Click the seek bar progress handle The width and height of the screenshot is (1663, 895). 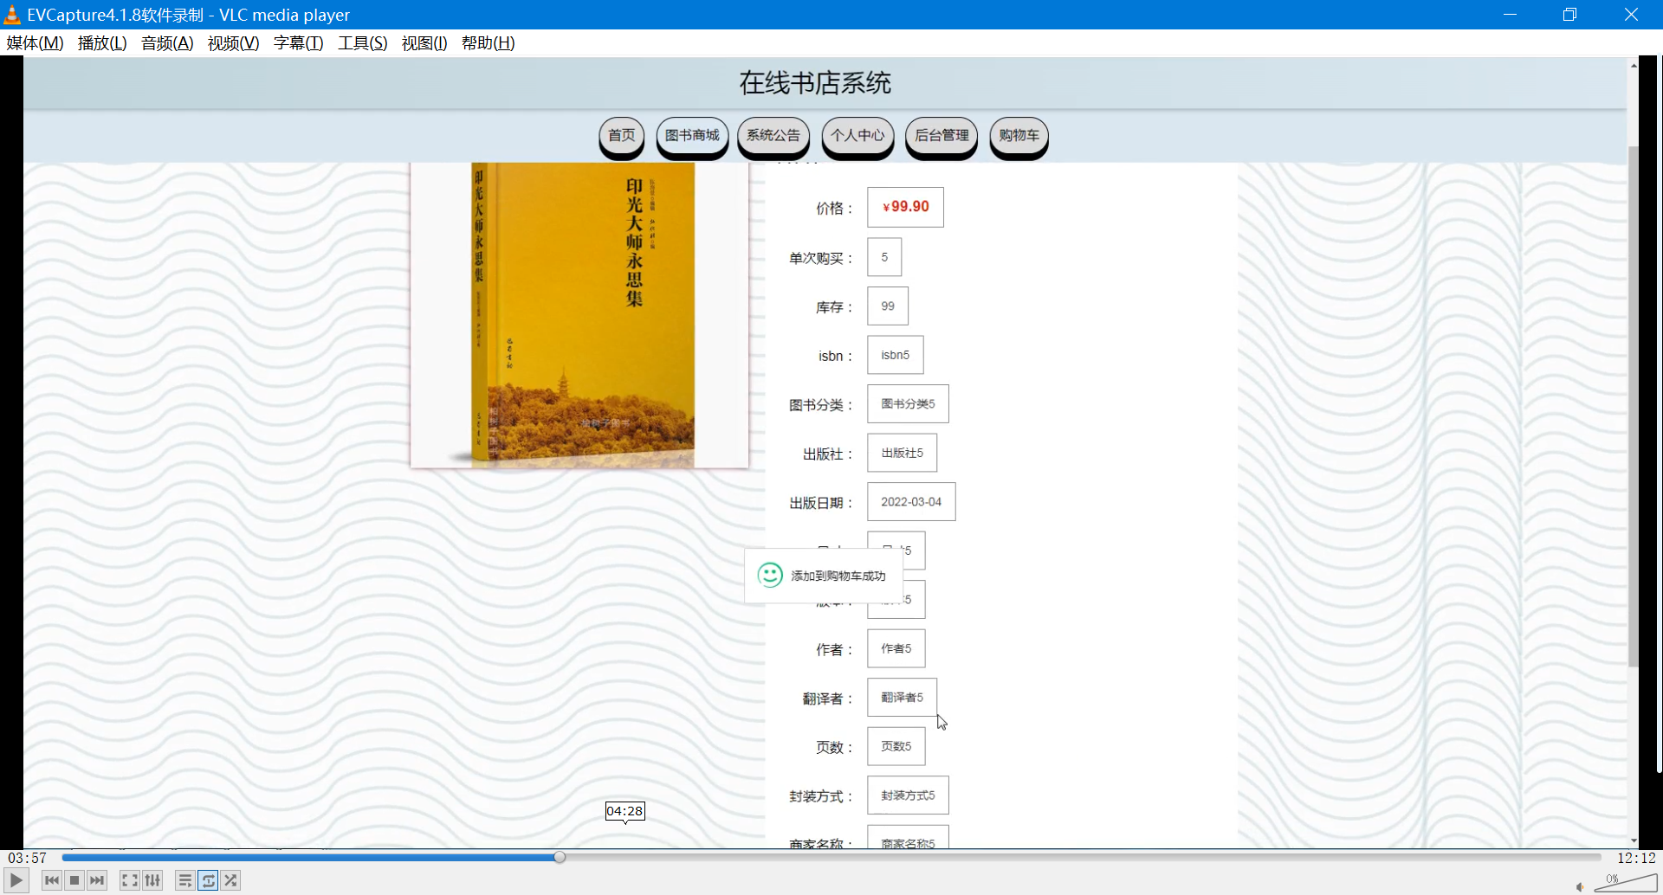coord(560,857)
